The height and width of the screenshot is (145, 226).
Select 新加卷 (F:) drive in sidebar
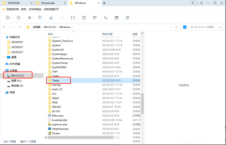[17, 86]
